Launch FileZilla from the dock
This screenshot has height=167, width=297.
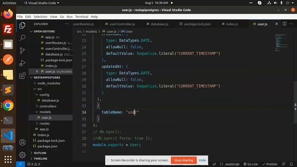8,29
